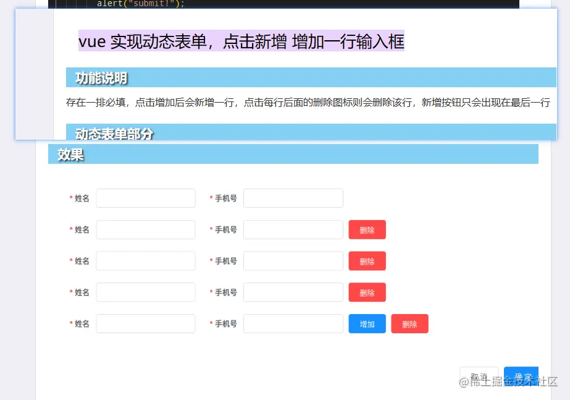Select the third row 手机号 input box
This screenshot has width=570, height=400.
click(293, 261)
